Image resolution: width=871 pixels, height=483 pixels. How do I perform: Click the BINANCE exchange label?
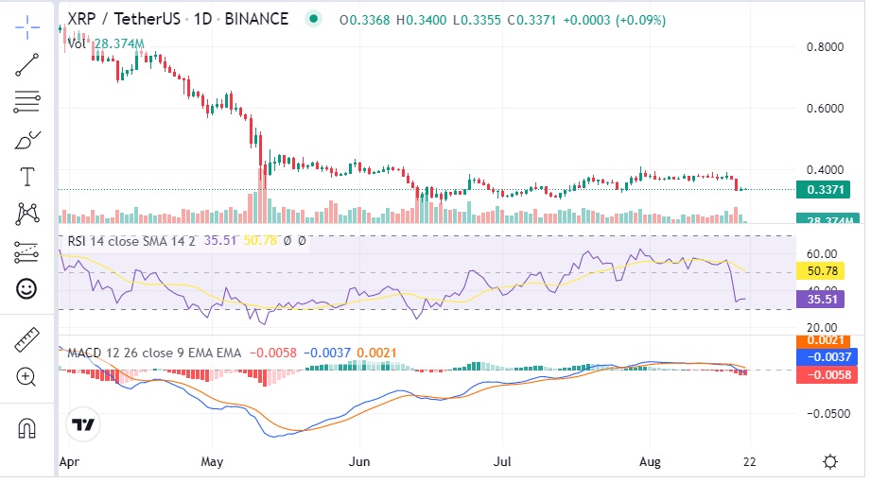coord(256,19)
